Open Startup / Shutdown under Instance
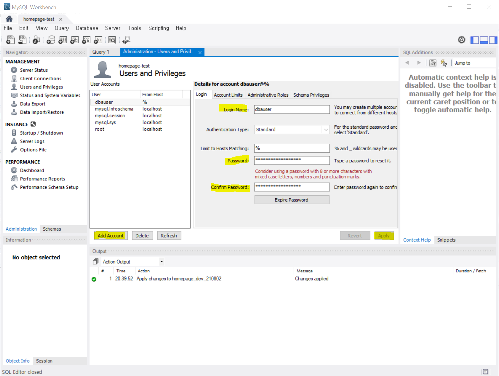The height and width of the screenshot is (376, 499). (41, 133)
